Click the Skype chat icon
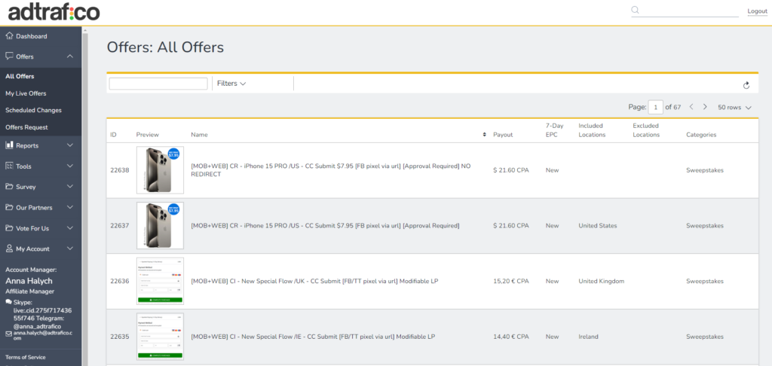 point(9,302)
